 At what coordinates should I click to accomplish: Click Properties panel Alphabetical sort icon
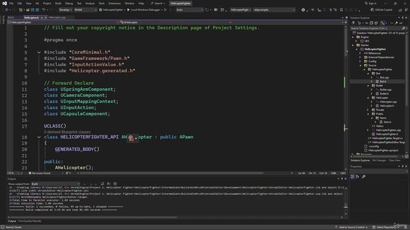pyautogui.click(x=357, y=177)
